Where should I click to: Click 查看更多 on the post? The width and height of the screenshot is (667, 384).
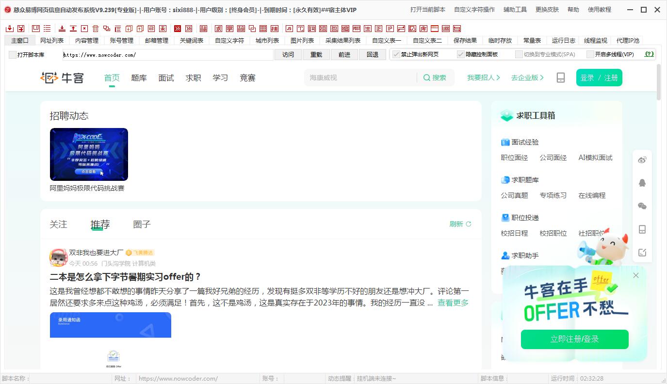(453, 303)
